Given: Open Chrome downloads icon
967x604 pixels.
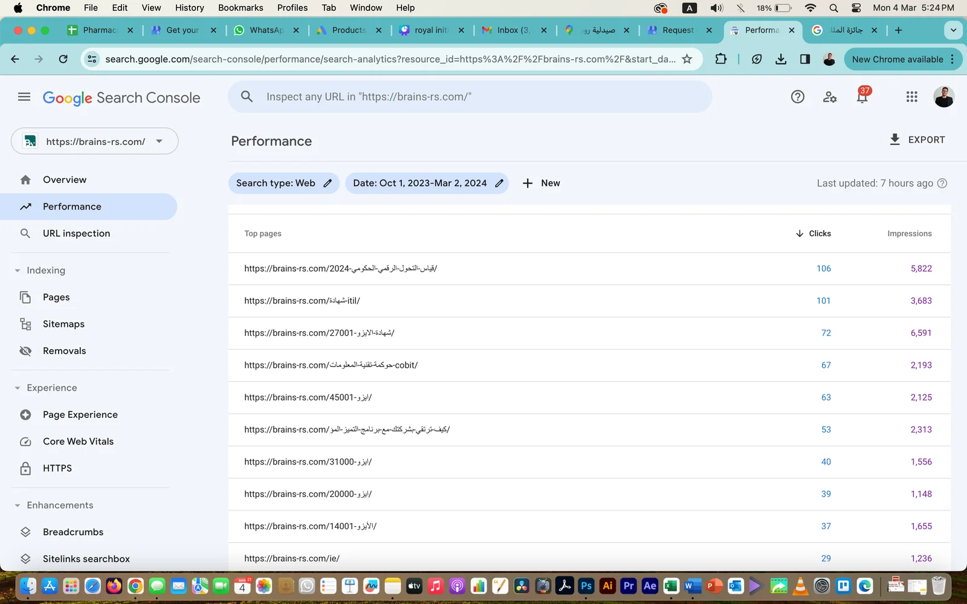Looking at the screenshot, I should (781, 59).
